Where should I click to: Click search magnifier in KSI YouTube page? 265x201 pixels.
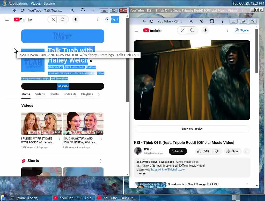pyautogui.click(x=192, y=30)
